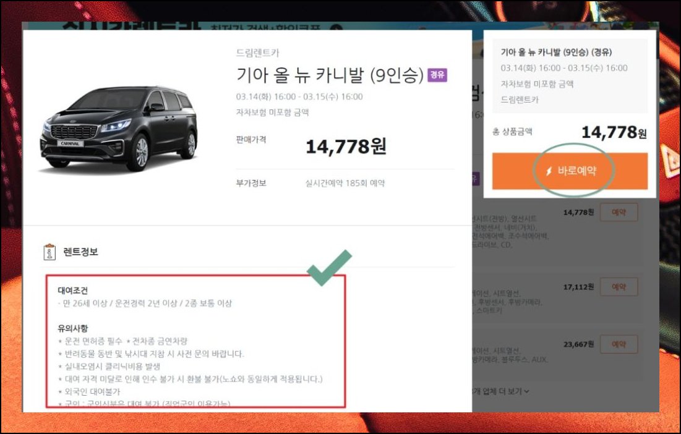Click the 총 상품금액 label in the summary box

(512, 132)
